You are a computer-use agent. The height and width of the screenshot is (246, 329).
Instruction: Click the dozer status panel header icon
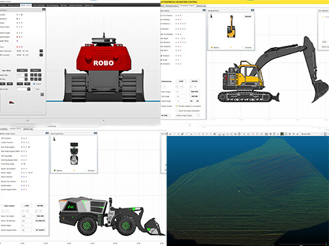[x=44, y=10]
